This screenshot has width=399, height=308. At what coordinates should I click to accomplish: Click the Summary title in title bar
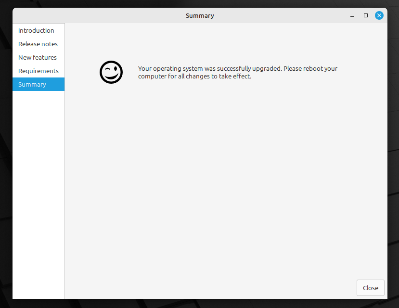coord(200,15)
